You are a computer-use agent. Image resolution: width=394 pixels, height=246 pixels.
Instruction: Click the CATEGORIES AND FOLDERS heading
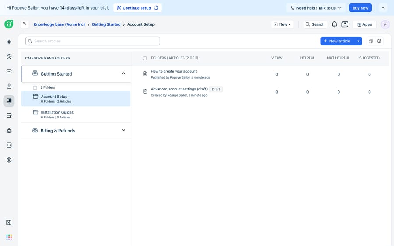pos(47,58)
